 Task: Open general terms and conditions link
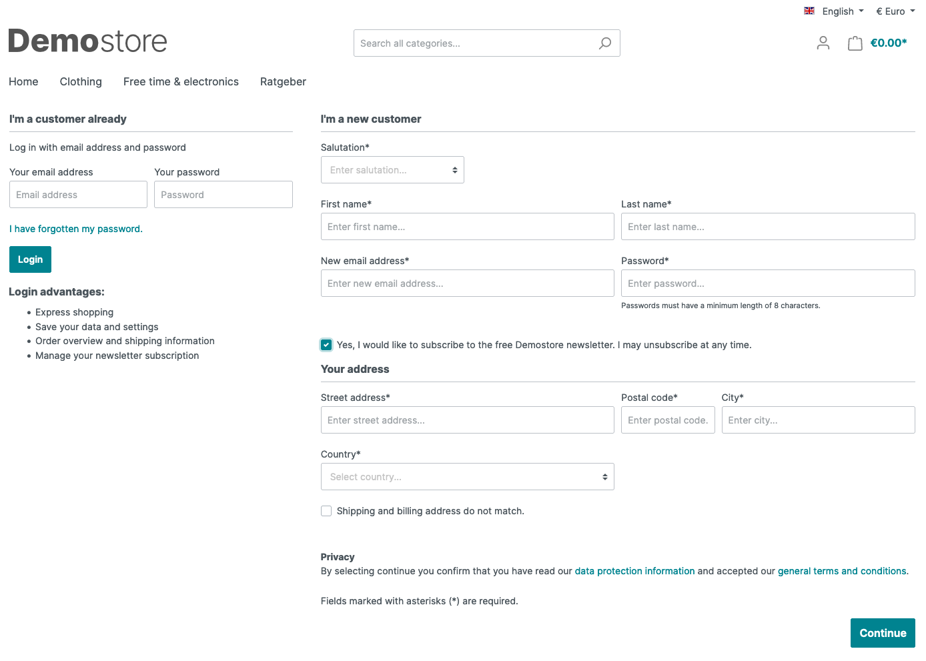coord(842,571)
